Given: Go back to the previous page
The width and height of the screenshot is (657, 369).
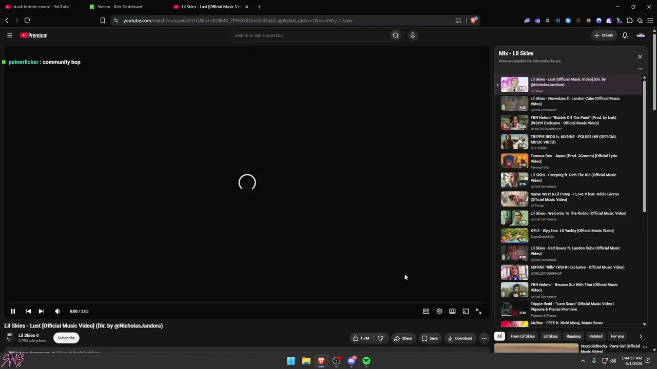Looking at the screenshot, I should point(7,20).
